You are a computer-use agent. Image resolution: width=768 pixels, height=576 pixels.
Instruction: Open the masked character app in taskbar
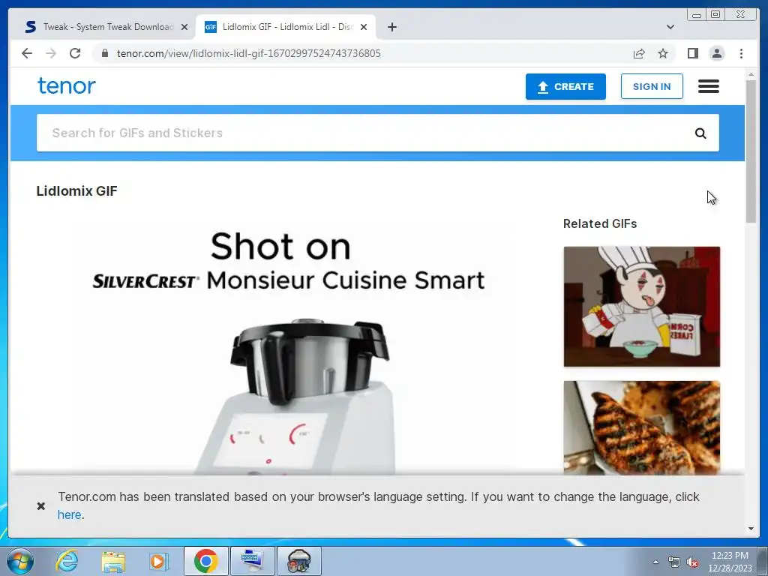coord(299,561)
